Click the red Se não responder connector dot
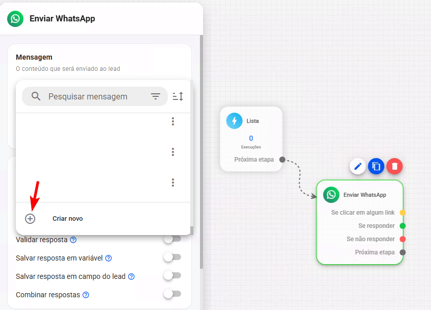The image size is (431, 310). (x=402, y=239)
